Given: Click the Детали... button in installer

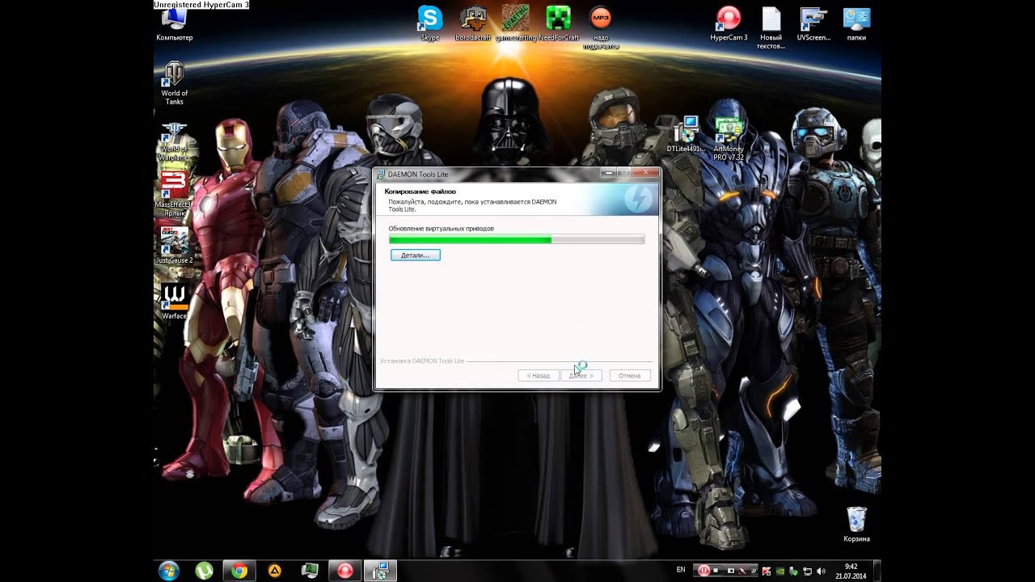Looking at the screenshot, I should [416, 255].
